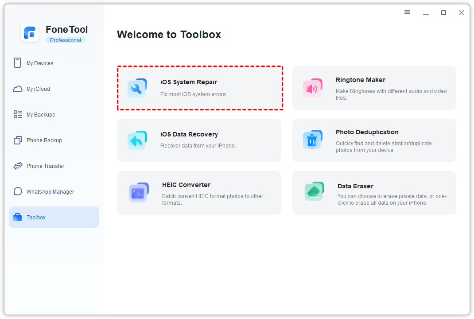Maximize the FoneTool window

click(x=443, y=13)
